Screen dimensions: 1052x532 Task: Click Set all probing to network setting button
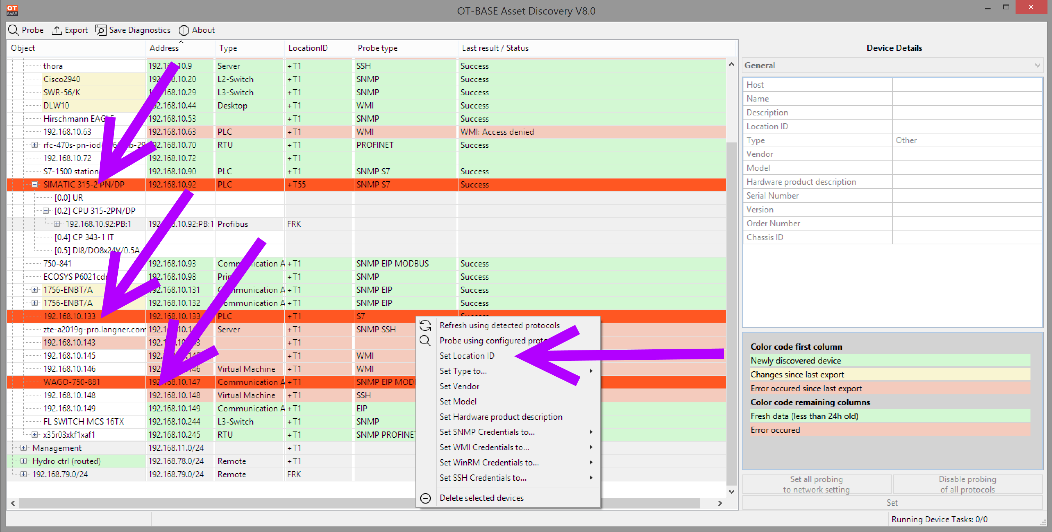point(816,484)
